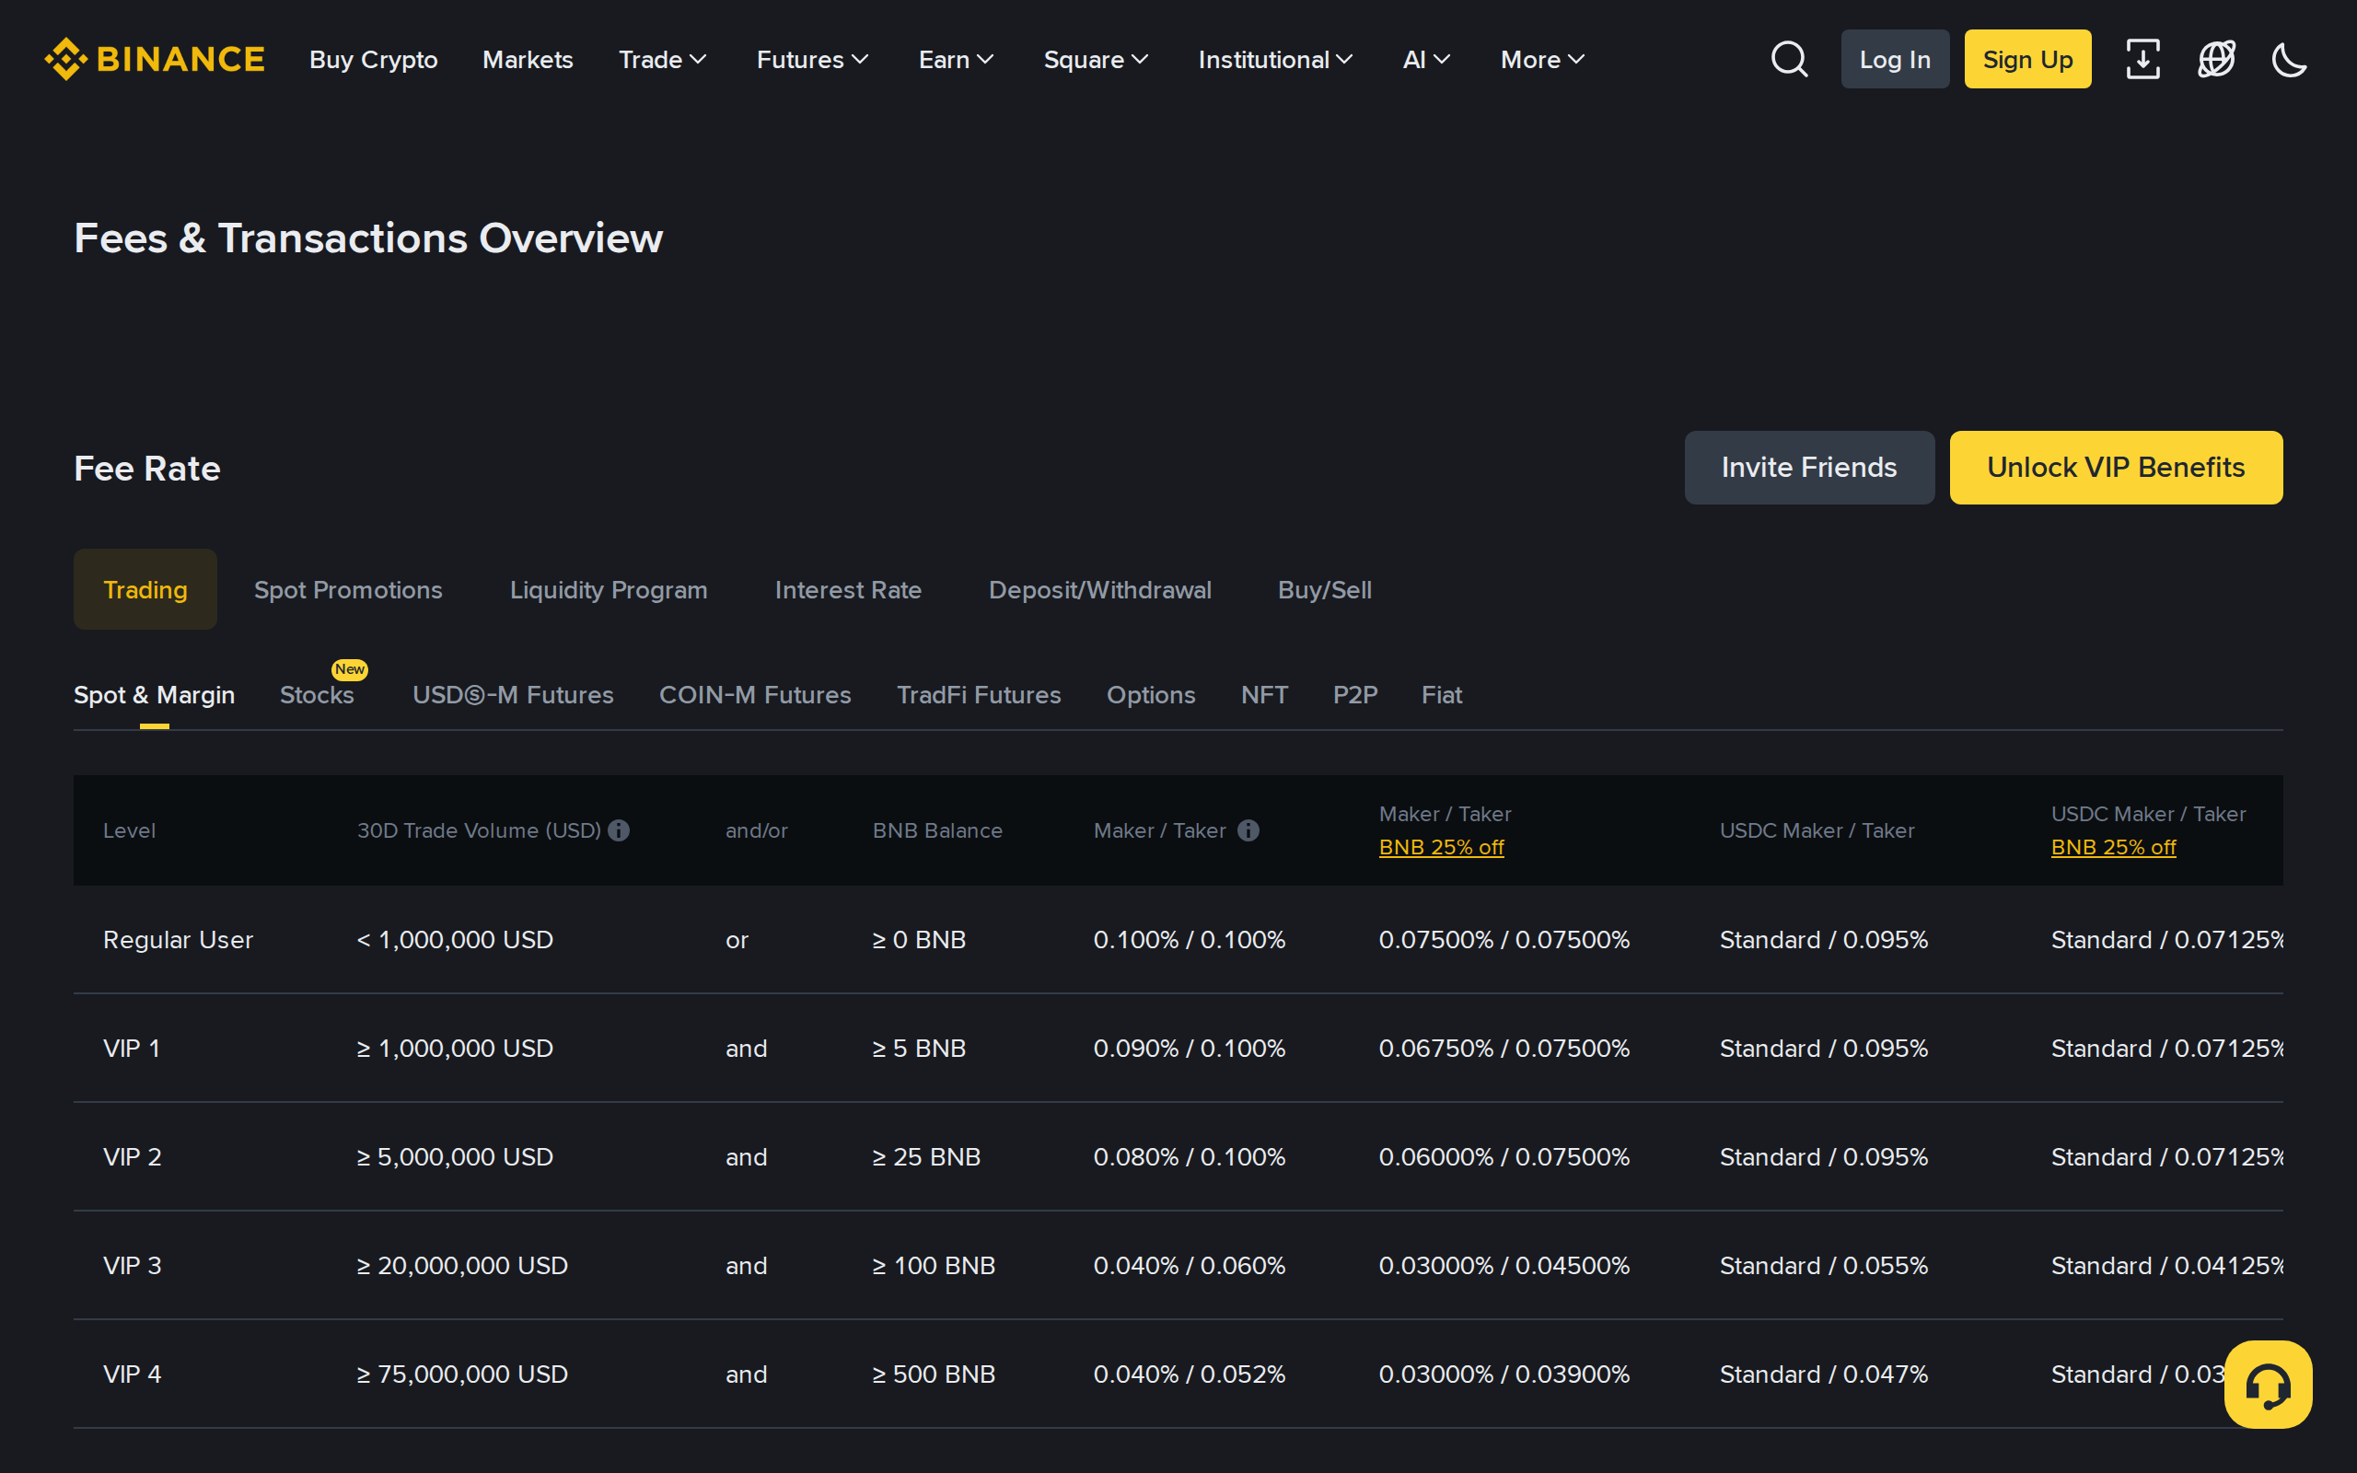
Task: Expand the Earn dropdown menu
Action: 956,60
